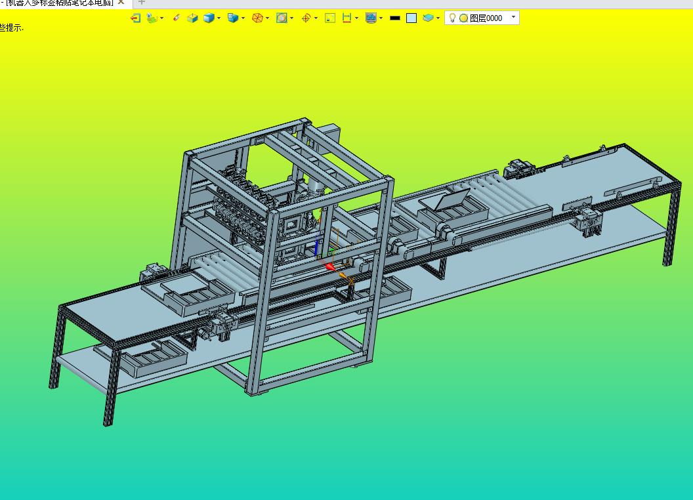
Task: Open the measure tool dropdown arrow
Action: [x=356, y=18]
